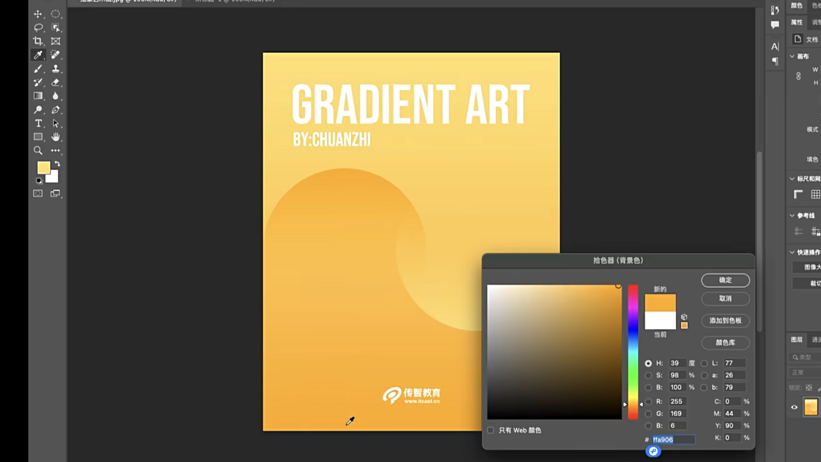Select the Rectangle shape tool

[x=38, y=137]
